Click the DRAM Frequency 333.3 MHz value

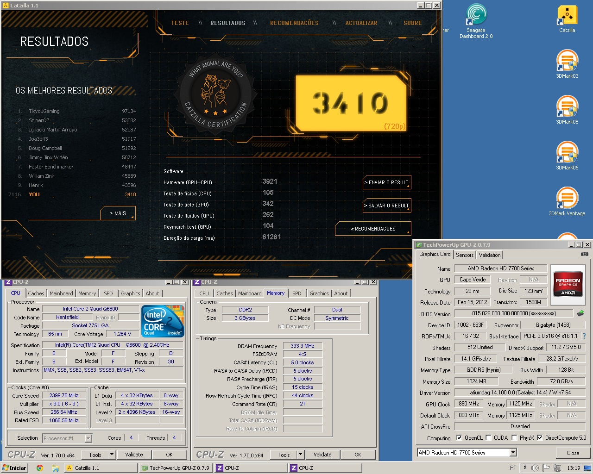[x=303, y=346]
